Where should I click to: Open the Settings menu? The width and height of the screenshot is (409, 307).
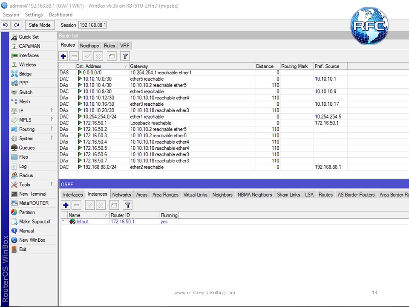tap(34, 14)
